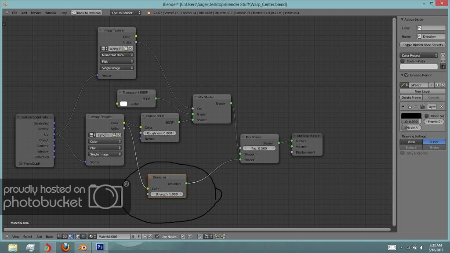Add a color preset with plus icon
This screenshot has width=450, height=253.
[x=443, y=55]
